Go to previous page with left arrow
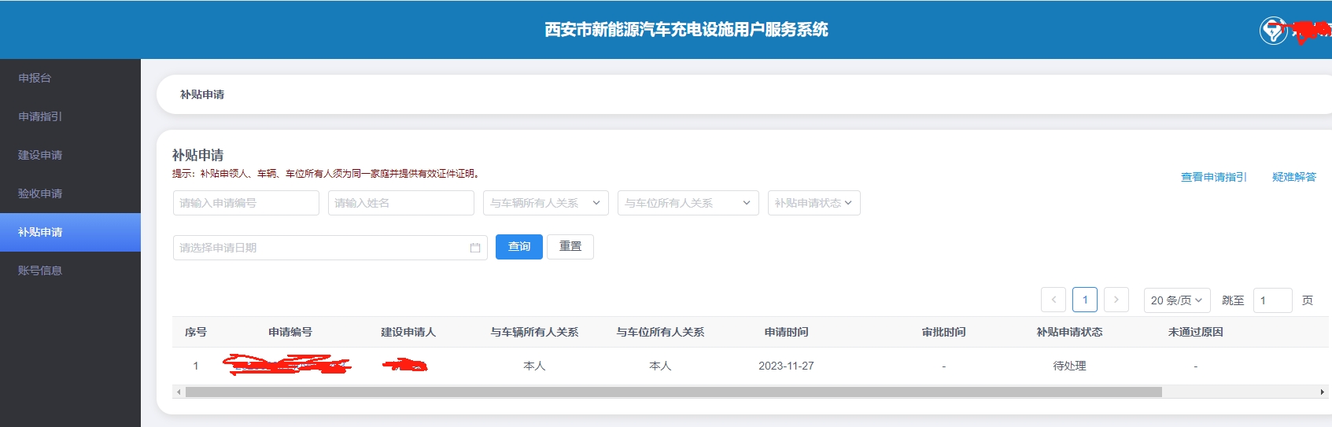 coord(1053,300)
